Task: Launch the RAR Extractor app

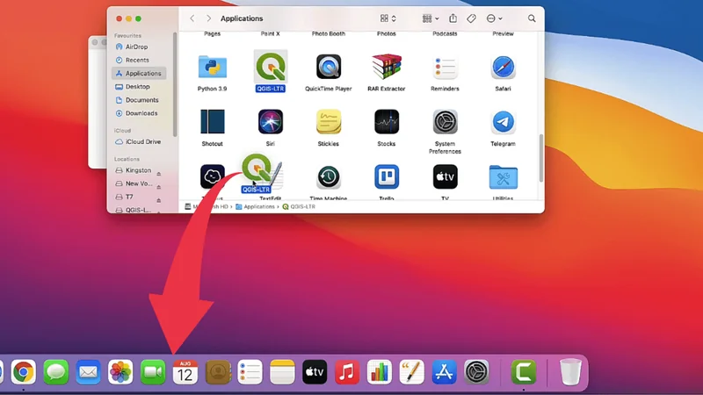Action: (x=387, y=67)
